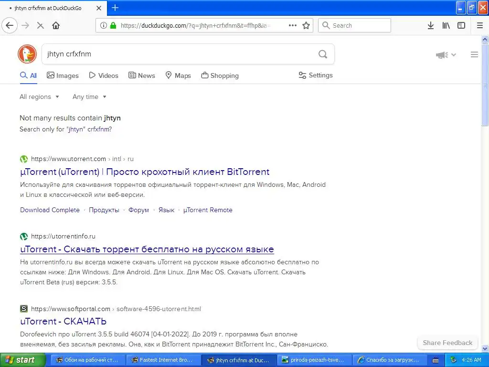The width and height of the screenshot is (489, 367).
Task: Open the Форум sitelink
Action: pyautogui.click(x=139, y=210)
